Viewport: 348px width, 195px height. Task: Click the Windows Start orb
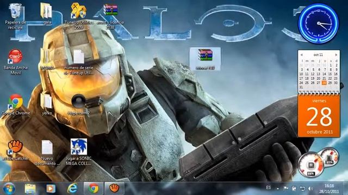pyautogui.click(x=9, y=188)
